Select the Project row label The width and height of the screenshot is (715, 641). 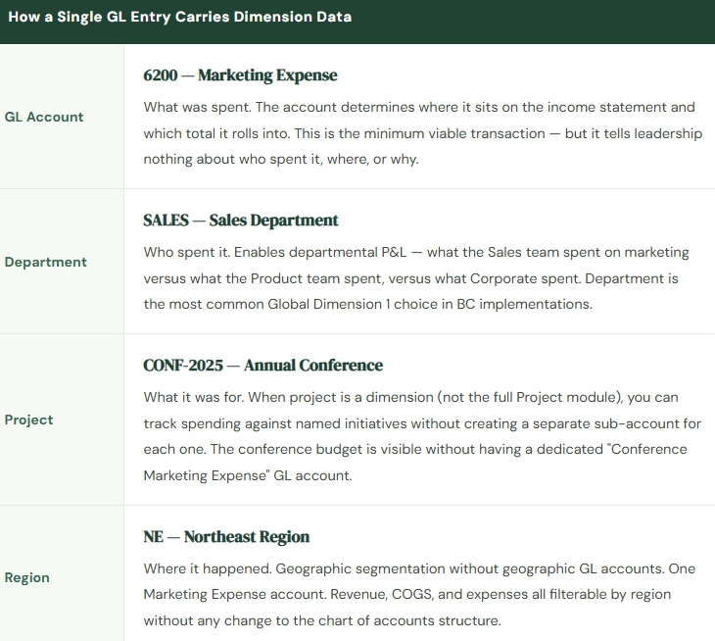[29, 419]
